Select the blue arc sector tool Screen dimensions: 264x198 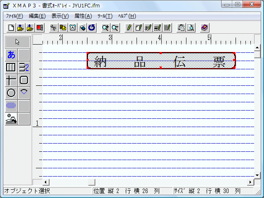(24, 93)
